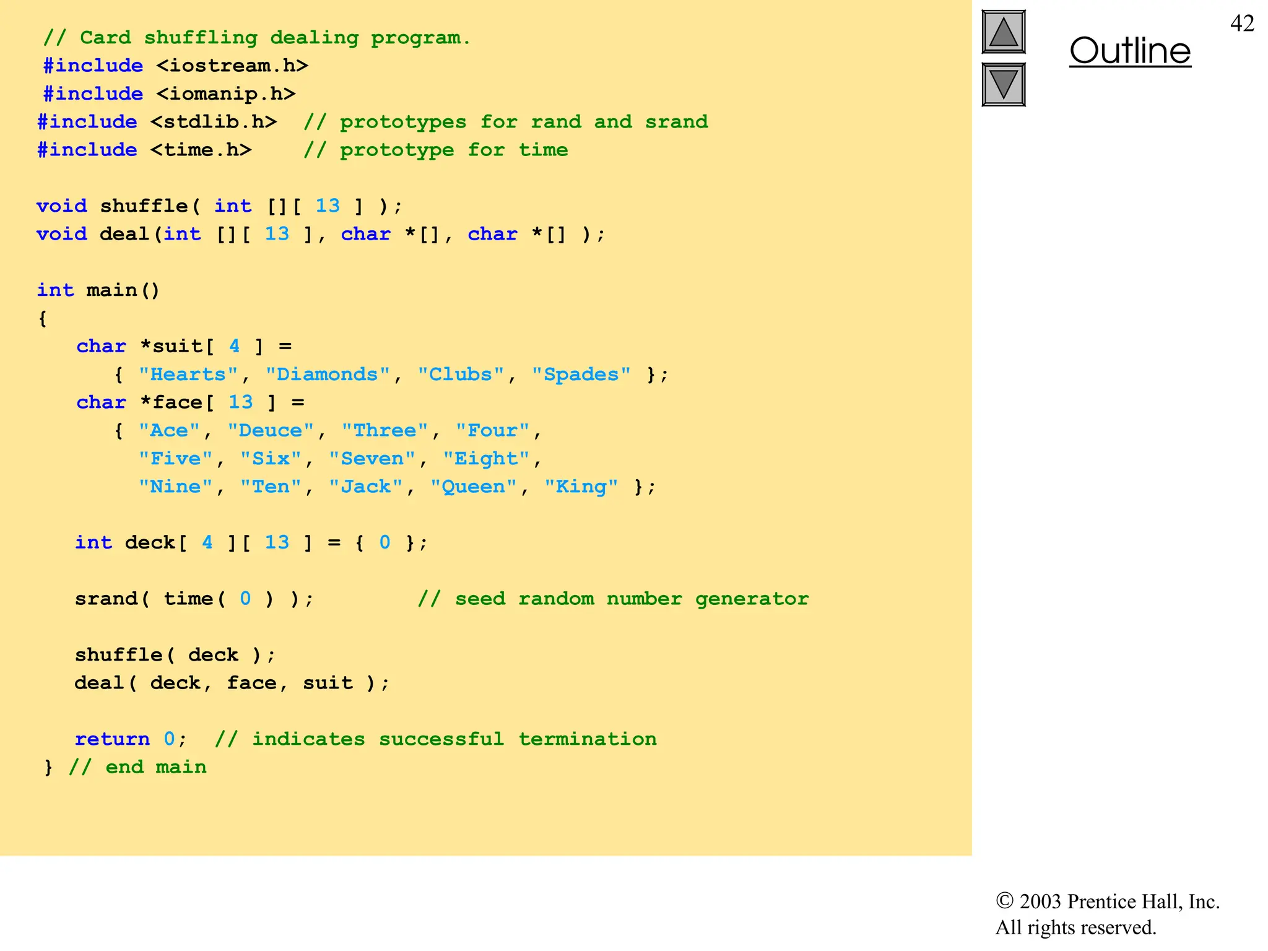Click the "Jack" string literal

tap(366, 487)
